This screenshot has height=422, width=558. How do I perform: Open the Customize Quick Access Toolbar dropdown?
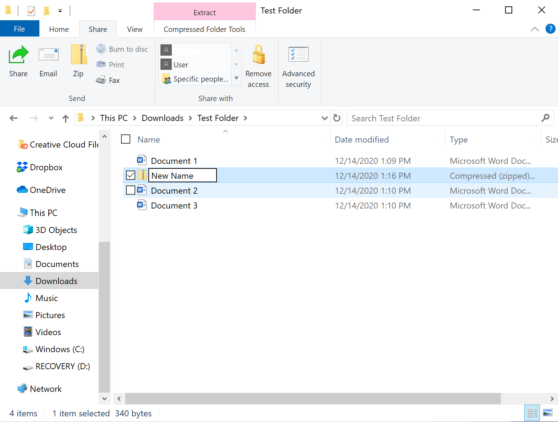(60, 11)
